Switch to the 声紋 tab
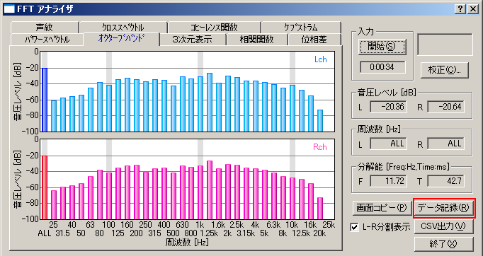 pos(45,28)
